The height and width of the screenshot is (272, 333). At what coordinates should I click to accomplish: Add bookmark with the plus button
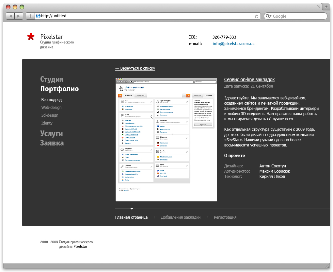(x=30, y=16)
